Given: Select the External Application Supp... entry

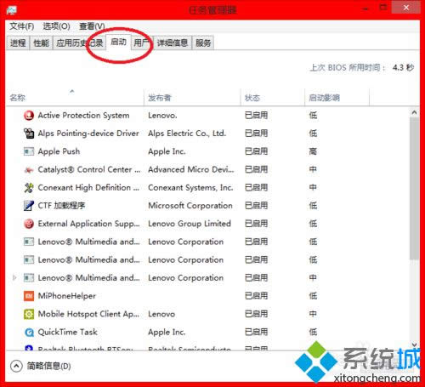Looking at the screenshot, I should 89,224.
